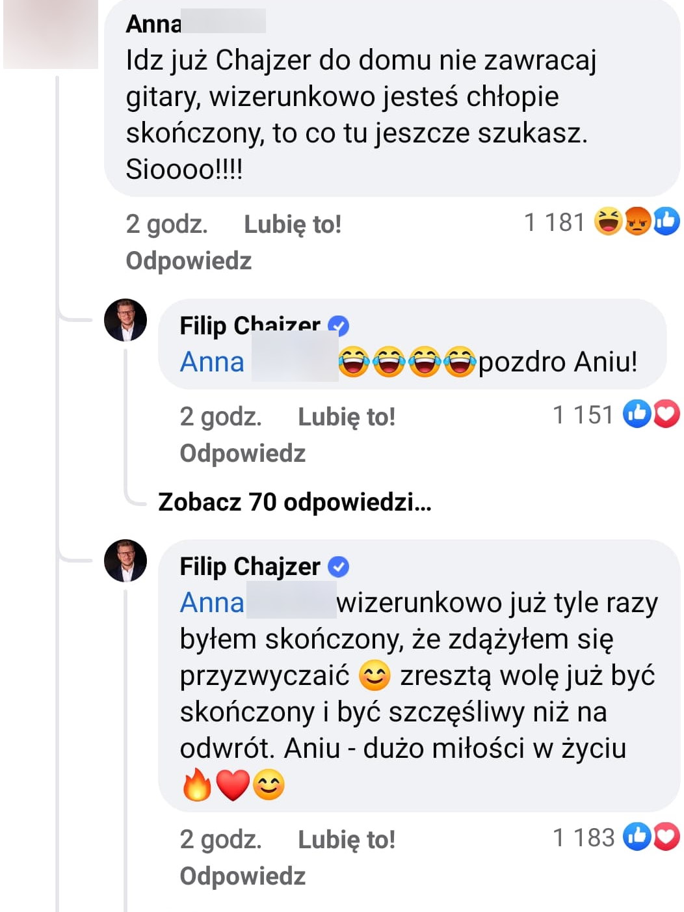The height and width of the screenshot is (912, 684).
Task: Click the blue thumbs-up icon beside 1 181
Action: 666,222
